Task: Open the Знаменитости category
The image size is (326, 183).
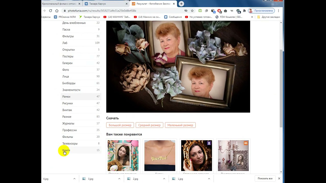Action: tap(81, 90)
